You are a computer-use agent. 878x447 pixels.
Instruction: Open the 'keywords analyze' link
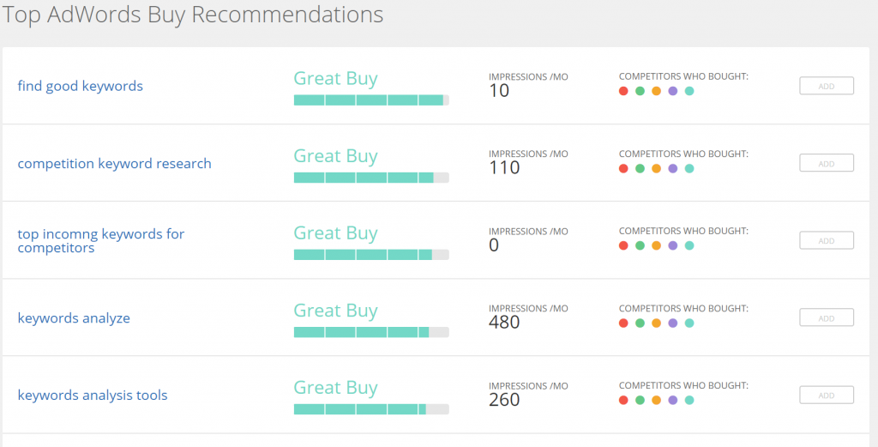coord(74,318)
